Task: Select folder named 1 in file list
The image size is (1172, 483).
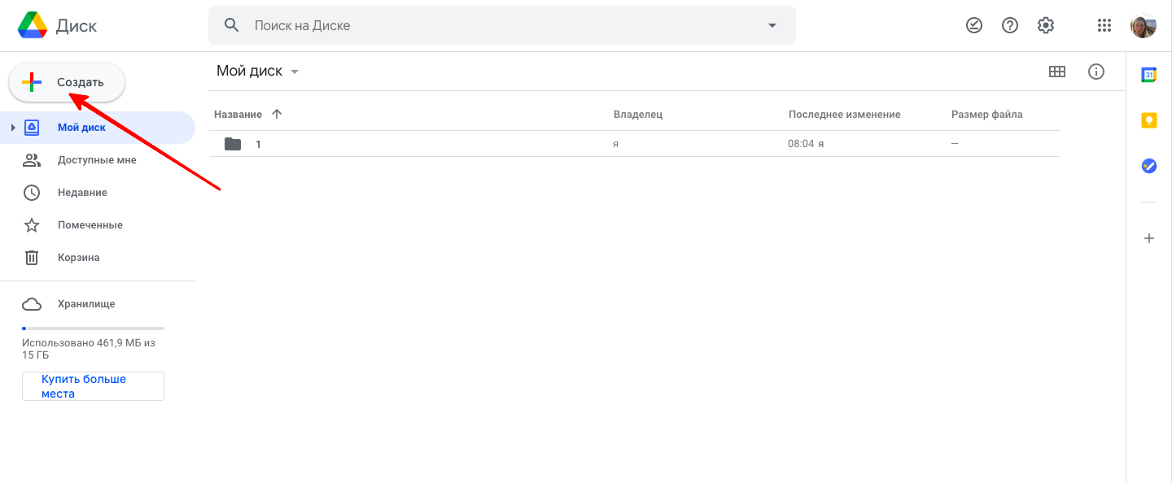Action: pyautogui.click(x=258, y=144)
